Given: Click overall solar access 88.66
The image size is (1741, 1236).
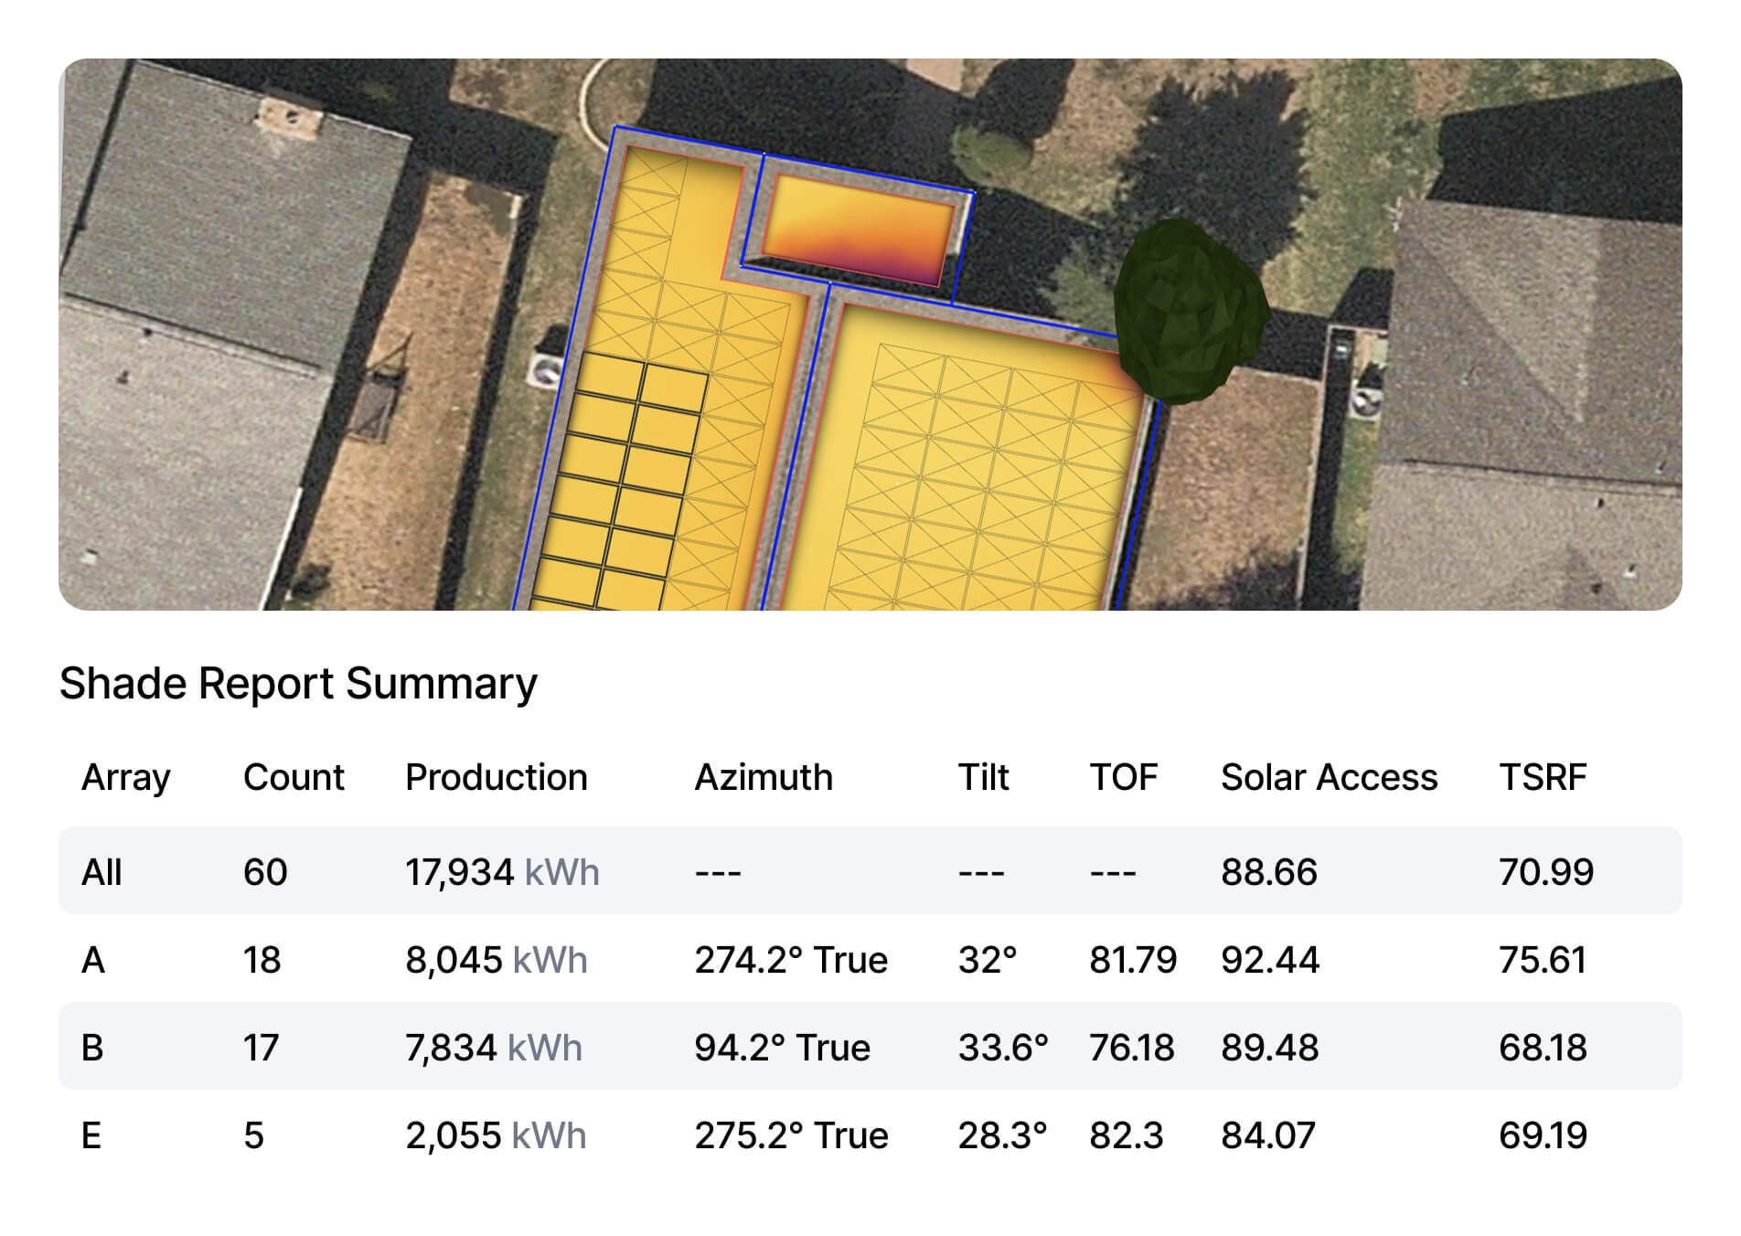Looking at the screenshot, I should (x=1269, y=872).
